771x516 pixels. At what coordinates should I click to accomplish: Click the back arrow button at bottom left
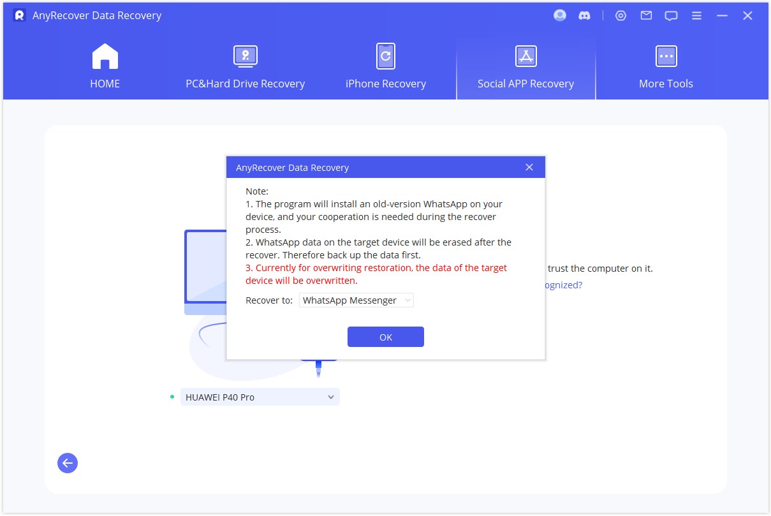[67, 463]
